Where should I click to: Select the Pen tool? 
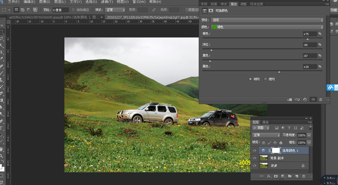2,121
